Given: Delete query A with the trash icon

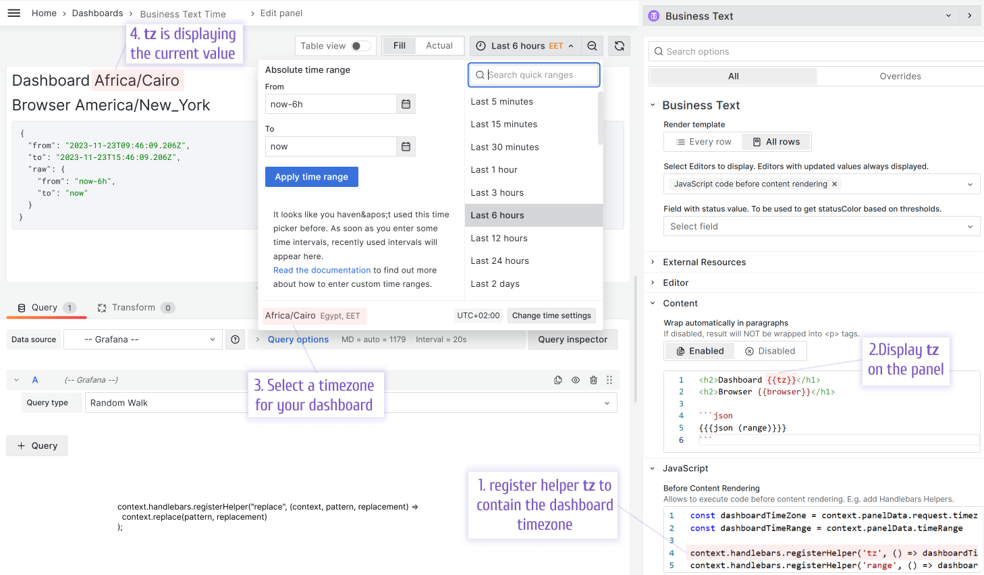Looking at the screenshot, I should tap(593, 380).
